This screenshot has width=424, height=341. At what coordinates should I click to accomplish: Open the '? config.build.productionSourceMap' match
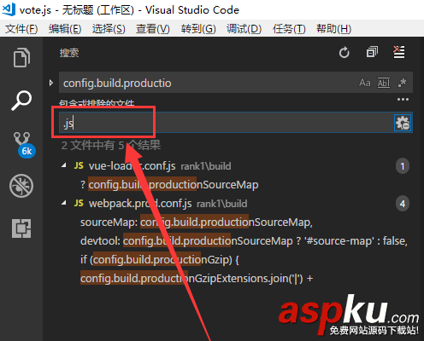coord(169,185)
